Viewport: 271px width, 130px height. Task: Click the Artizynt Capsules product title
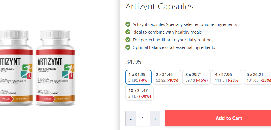coord(159,6)
